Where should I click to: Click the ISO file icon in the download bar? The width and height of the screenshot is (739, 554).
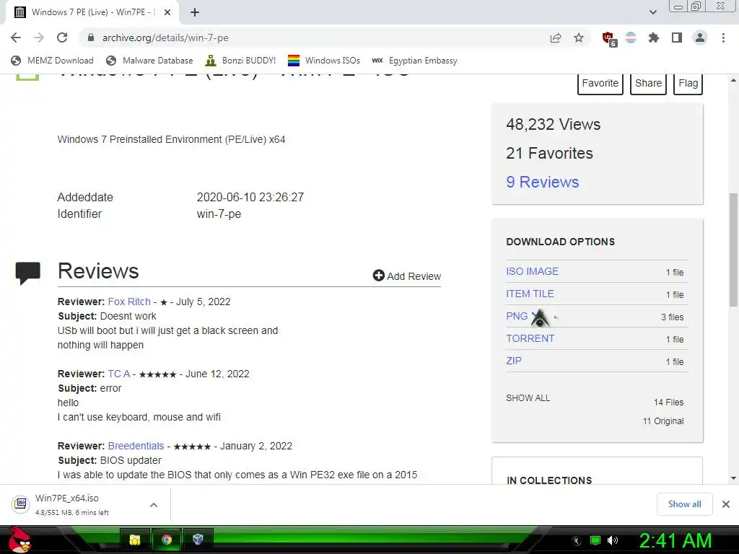click(21, 504)
